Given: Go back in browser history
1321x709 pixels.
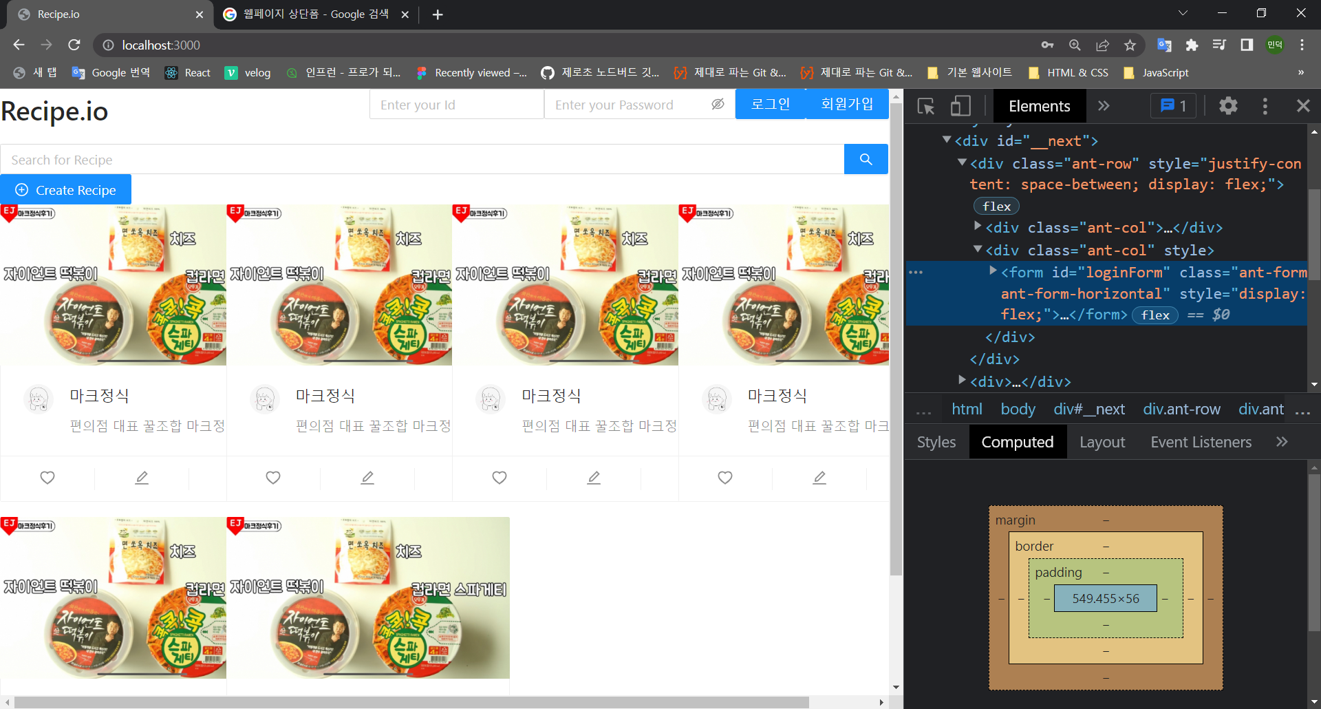Looking at the screenshot, I should tap(19, 45).
